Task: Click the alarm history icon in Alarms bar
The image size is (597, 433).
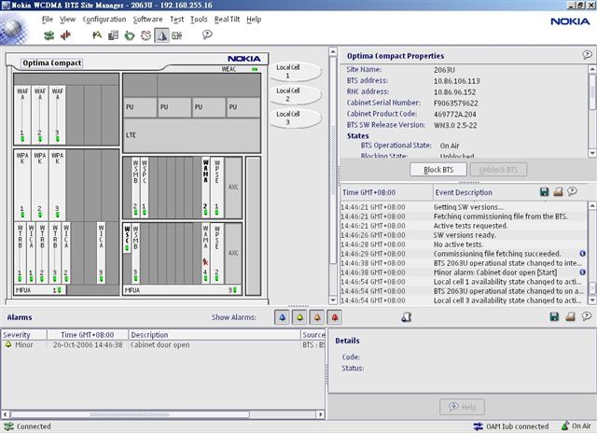Action: pyautogui.click(x=407, y=317)
